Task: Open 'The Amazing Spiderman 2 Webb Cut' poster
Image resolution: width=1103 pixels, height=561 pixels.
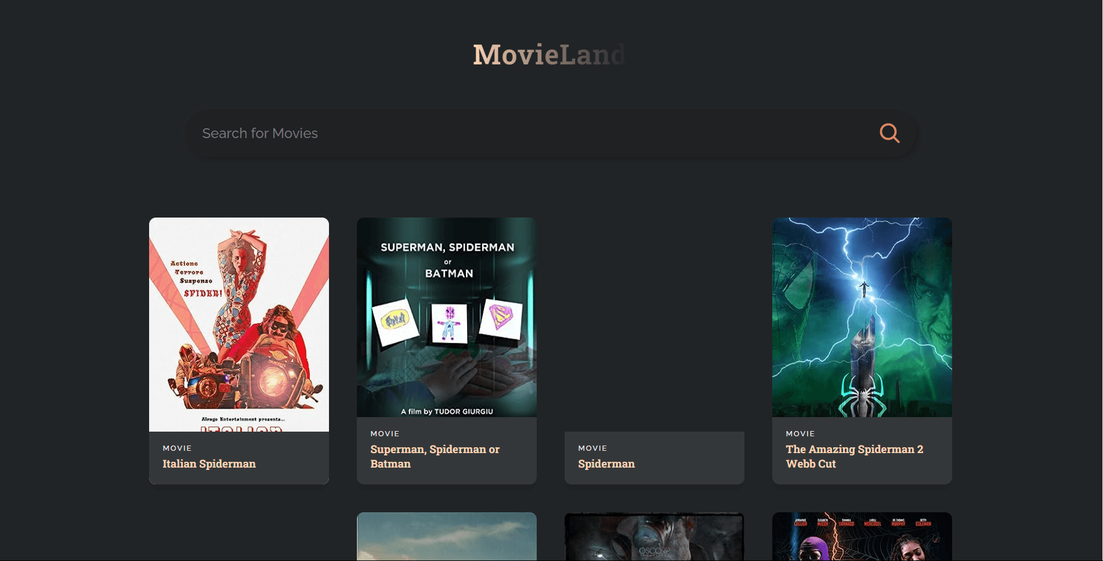Action: point(862,316)
